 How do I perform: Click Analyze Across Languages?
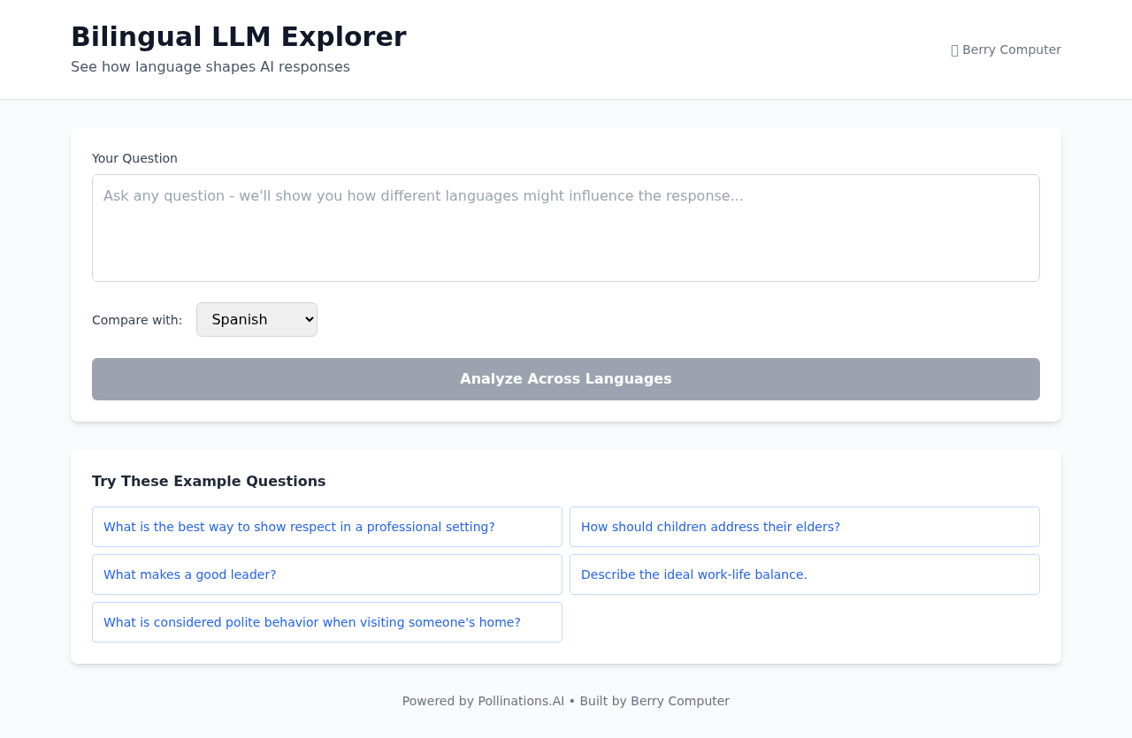pos(566,379)
